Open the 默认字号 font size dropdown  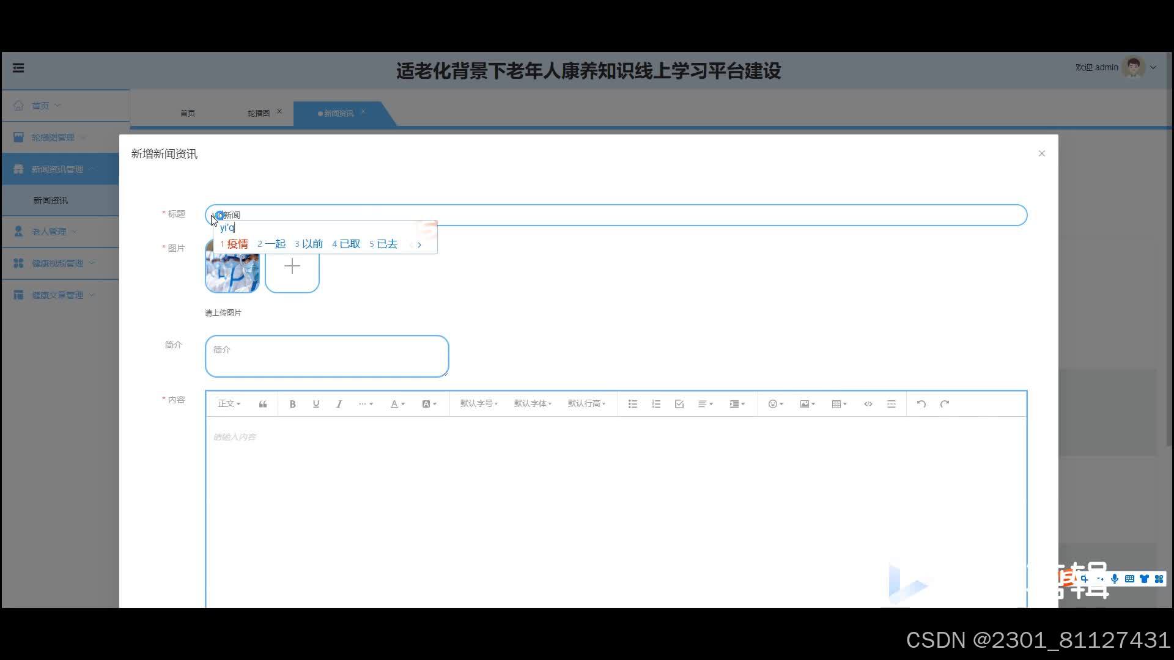(479, 404)
